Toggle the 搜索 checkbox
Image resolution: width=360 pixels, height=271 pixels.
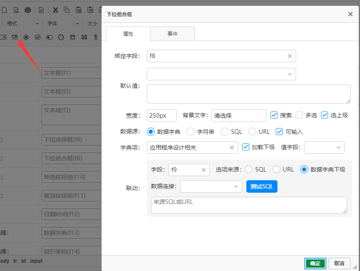[274, 115]
